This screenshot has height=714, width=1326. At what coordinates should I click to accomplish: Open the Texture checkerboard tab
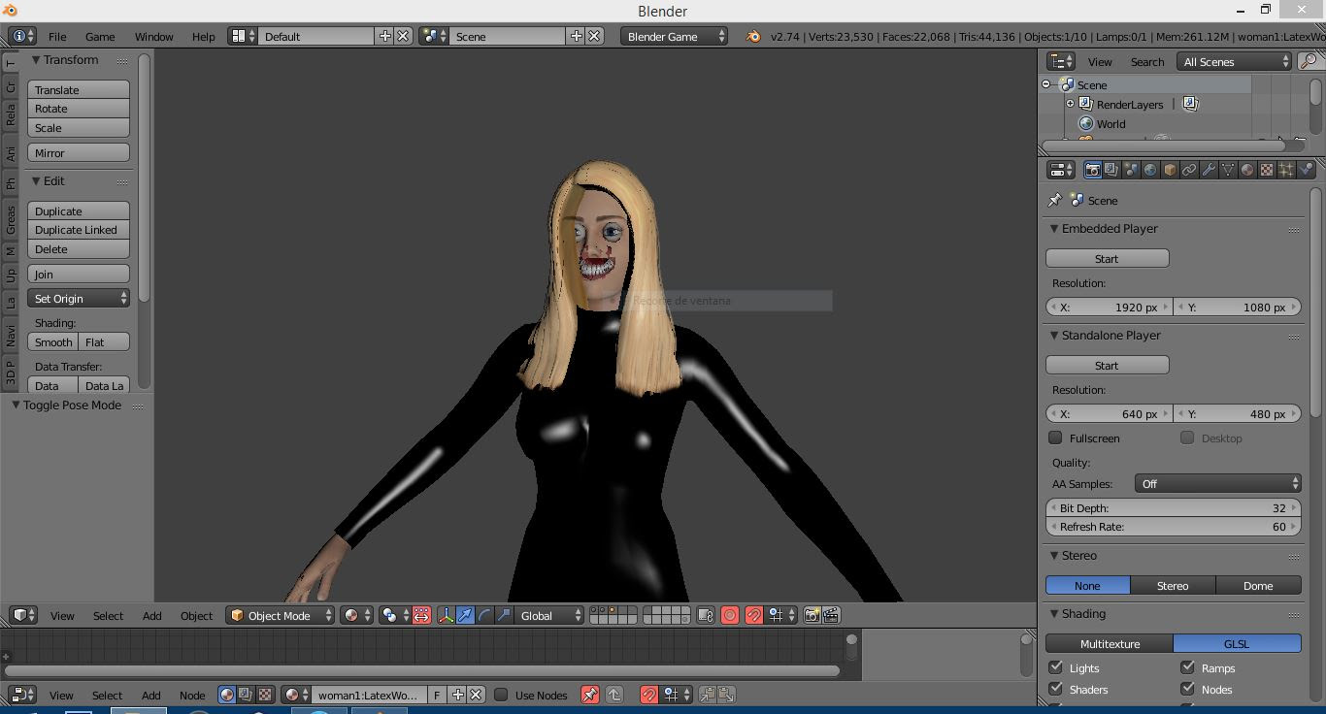point(1267,170)
